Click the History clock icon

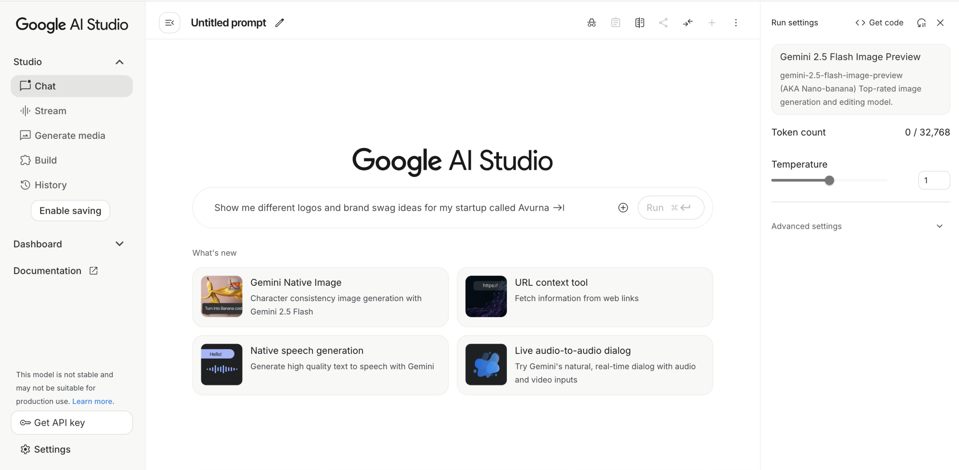coord(25,185)
